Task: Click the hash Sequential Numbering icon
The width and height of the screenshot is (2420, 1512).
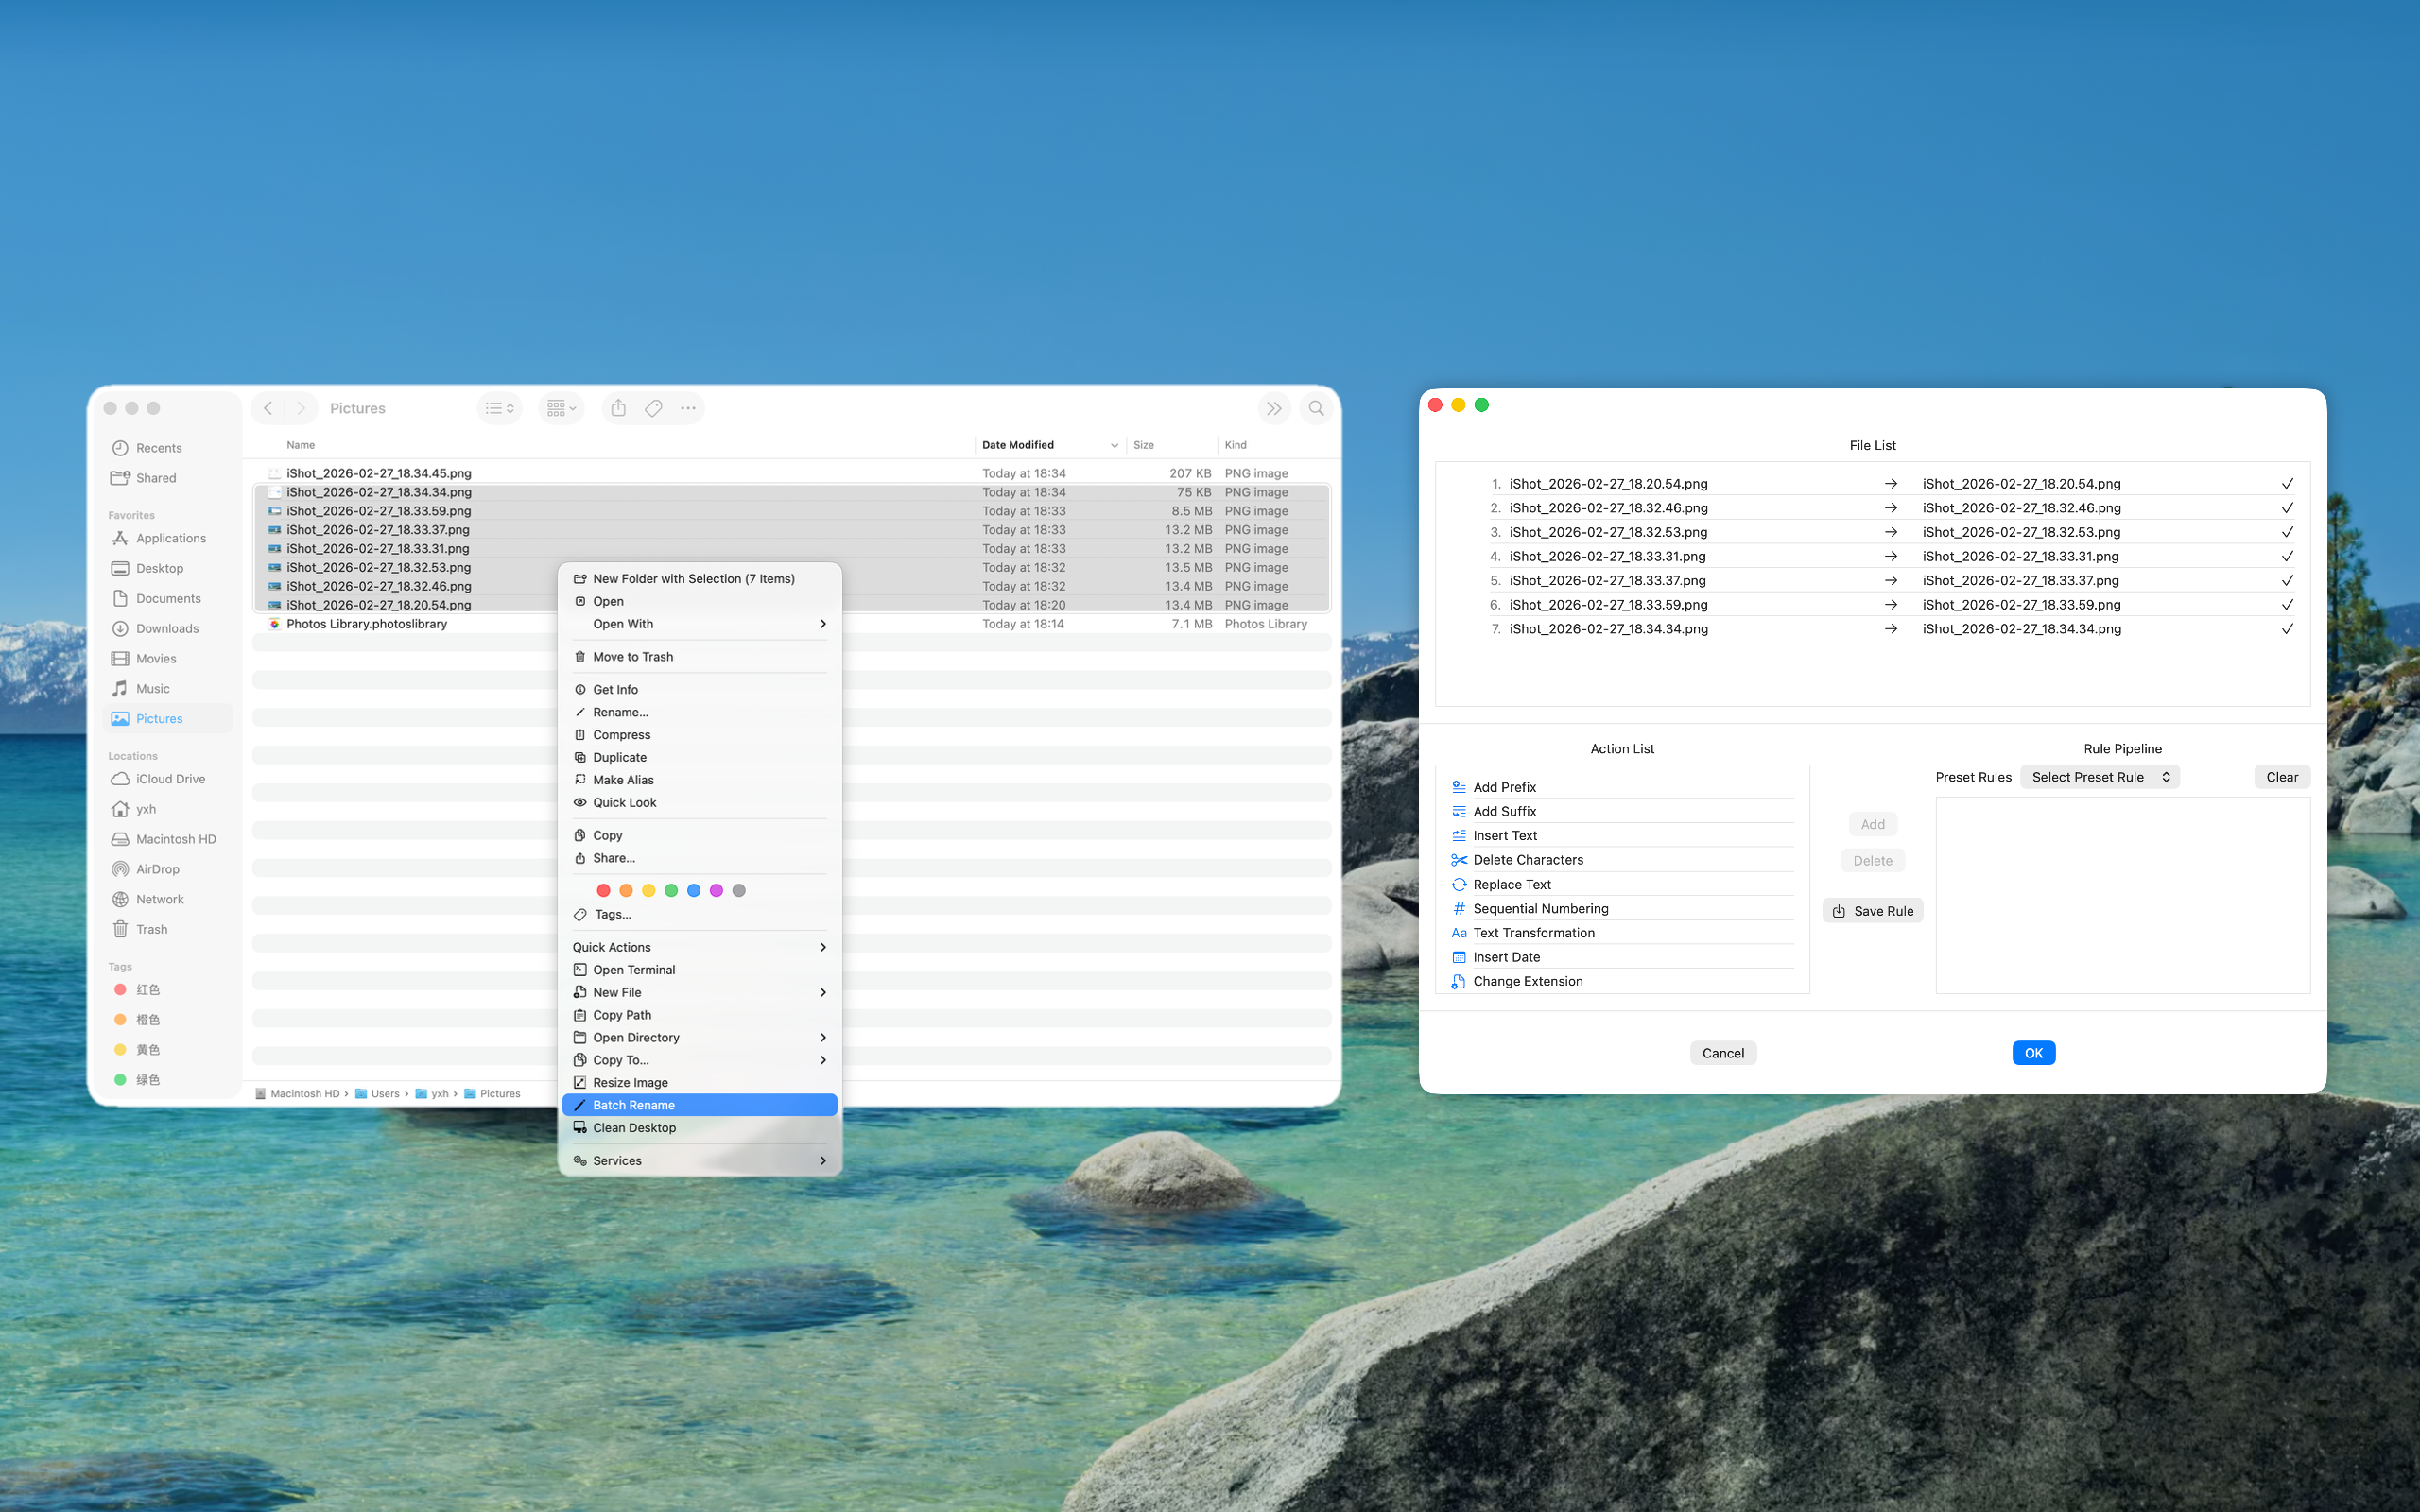Action: [x=1459, y=908]
